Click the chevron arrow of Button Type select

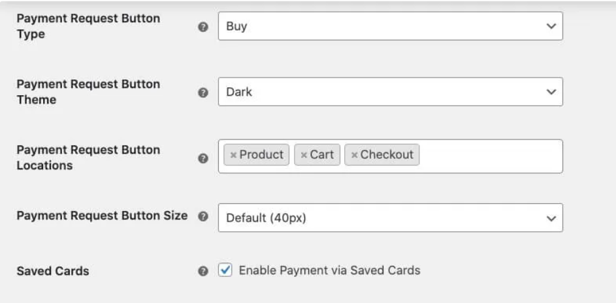tap(551, 27)
